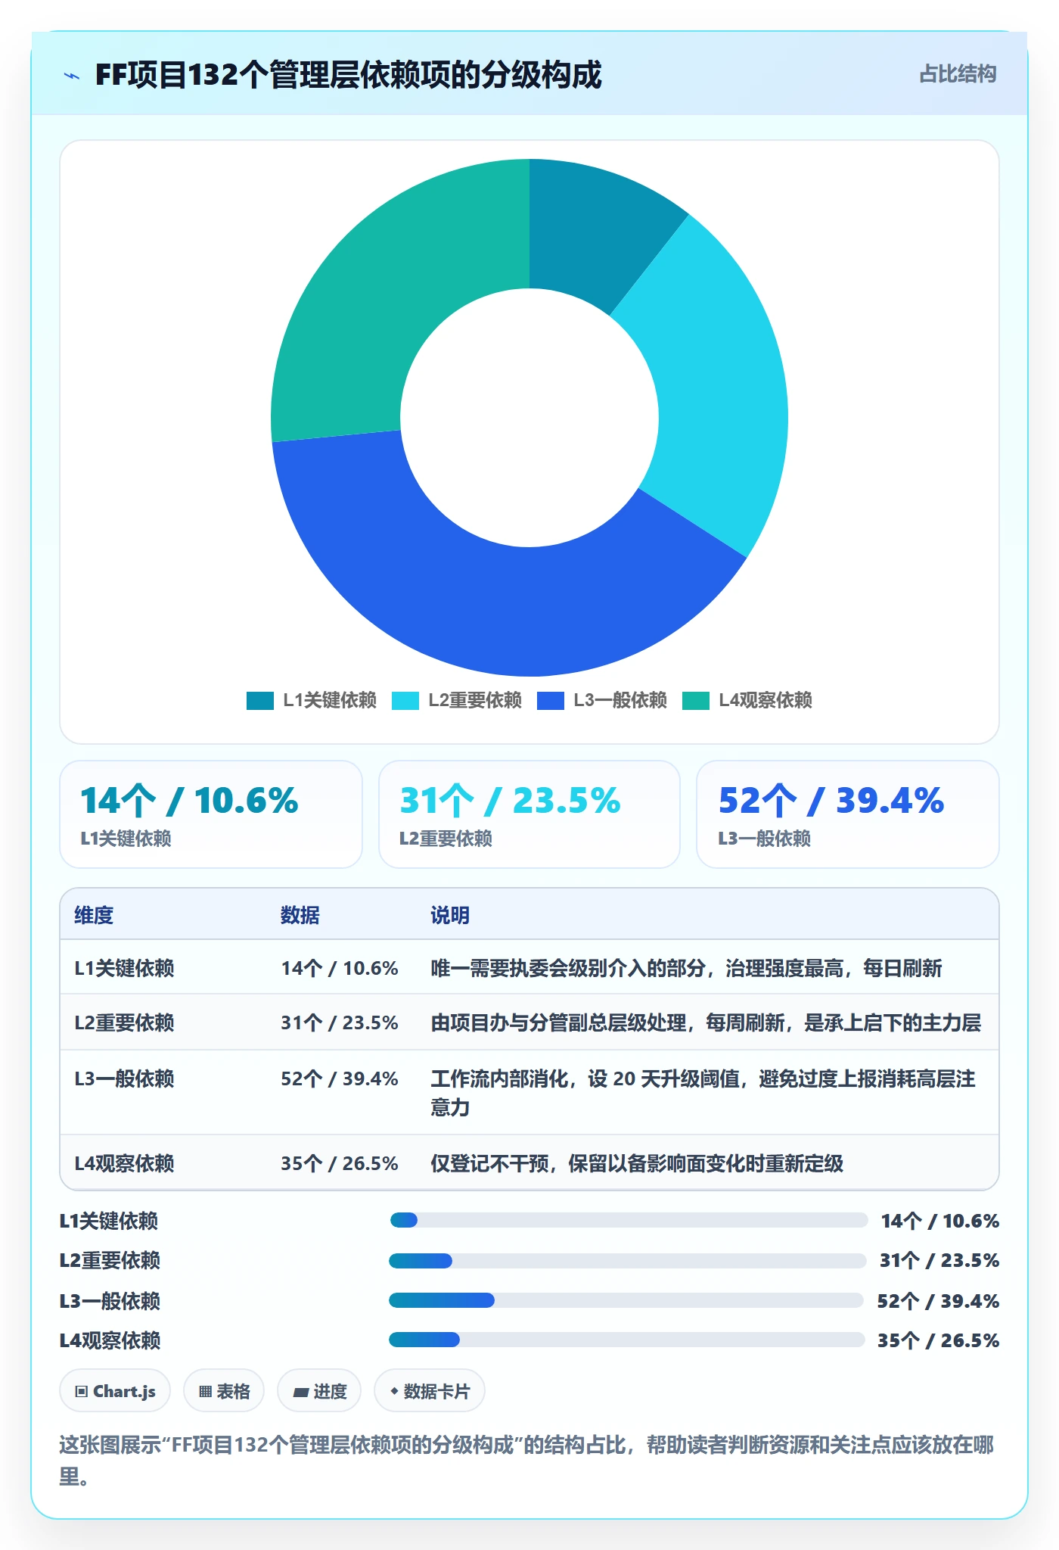Viewport: 1059px width, 1550px height.
Task: Click the lightning icon beside the title
Action: click(x=72, y=76)
